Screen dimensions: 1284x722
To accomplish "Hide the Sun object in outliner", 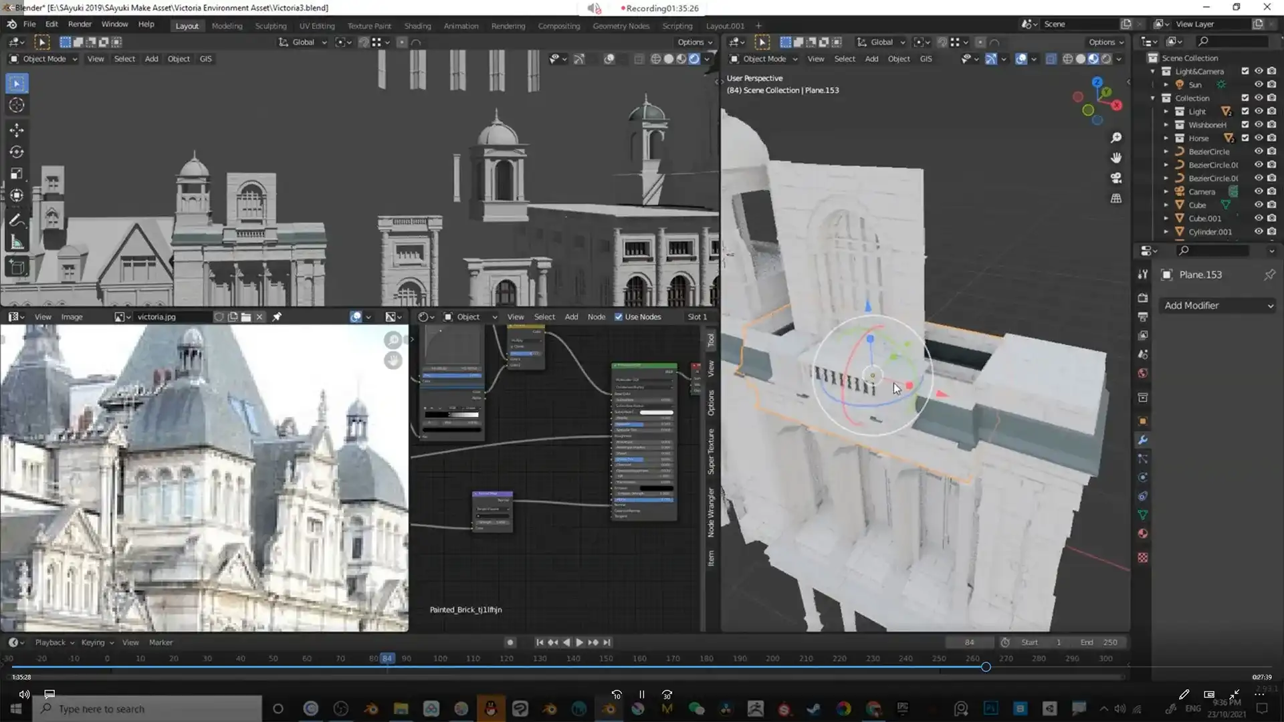I will pos(1258,85).
